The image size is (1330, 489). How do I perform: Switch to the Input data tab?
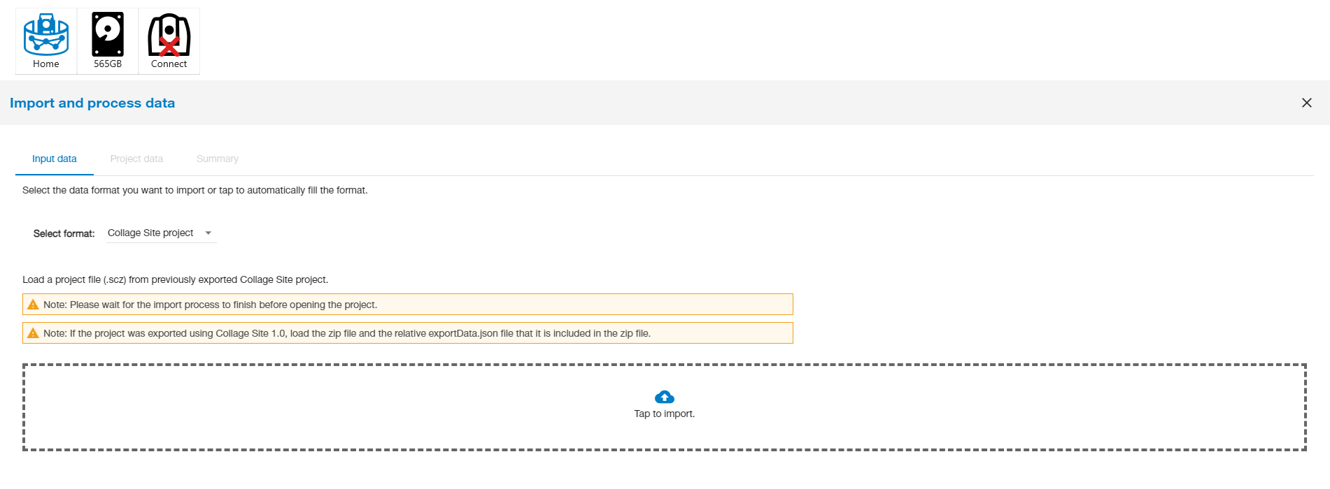pos(55,159)
